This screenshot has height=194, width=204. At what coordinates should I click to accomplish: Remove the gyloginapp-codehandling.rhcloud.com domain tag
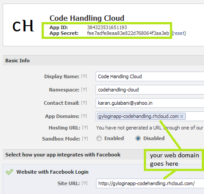(x=182, y=117)
